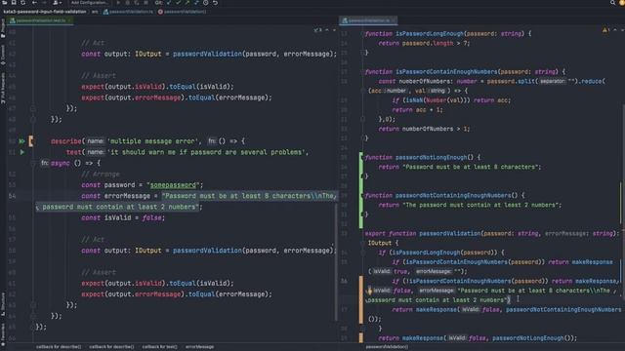Click the "somepassword" string literal
Screen dimensions: 625x351
(174, 185)
